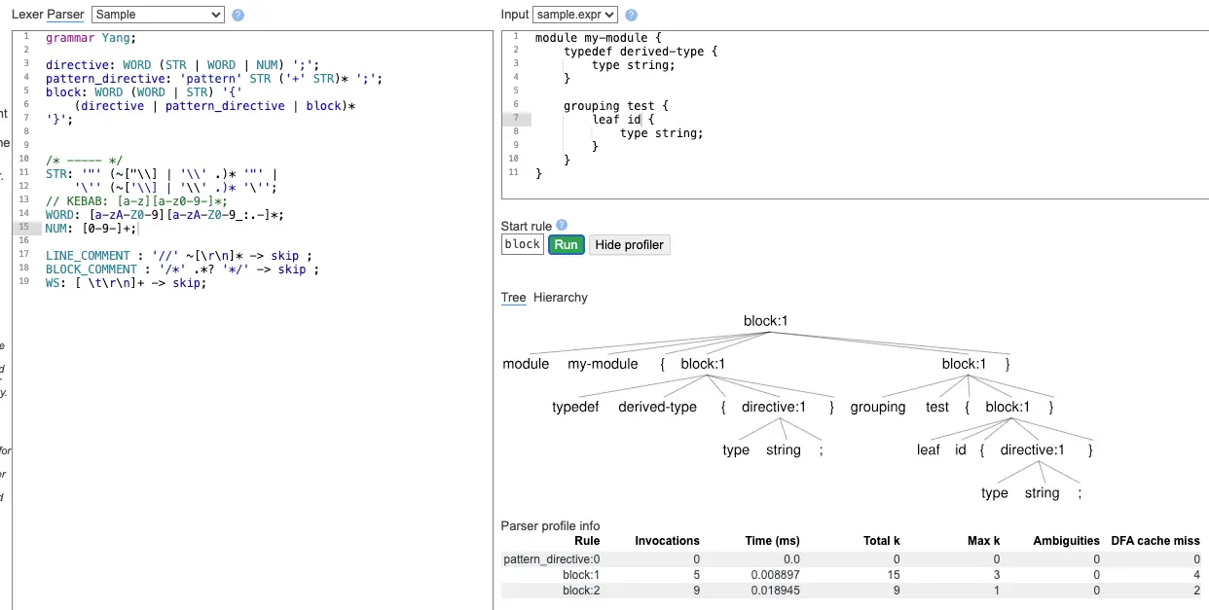This screenshot has width=1209, height=610.
Task: Click the Parser profile info heading
Action: pyautogui.click(x=550, y=526)
